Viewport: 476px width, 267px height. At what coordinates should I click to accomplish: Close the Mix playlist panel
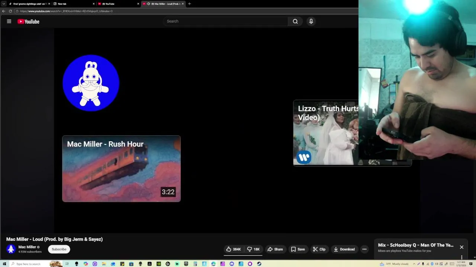(x=461, y=247)
